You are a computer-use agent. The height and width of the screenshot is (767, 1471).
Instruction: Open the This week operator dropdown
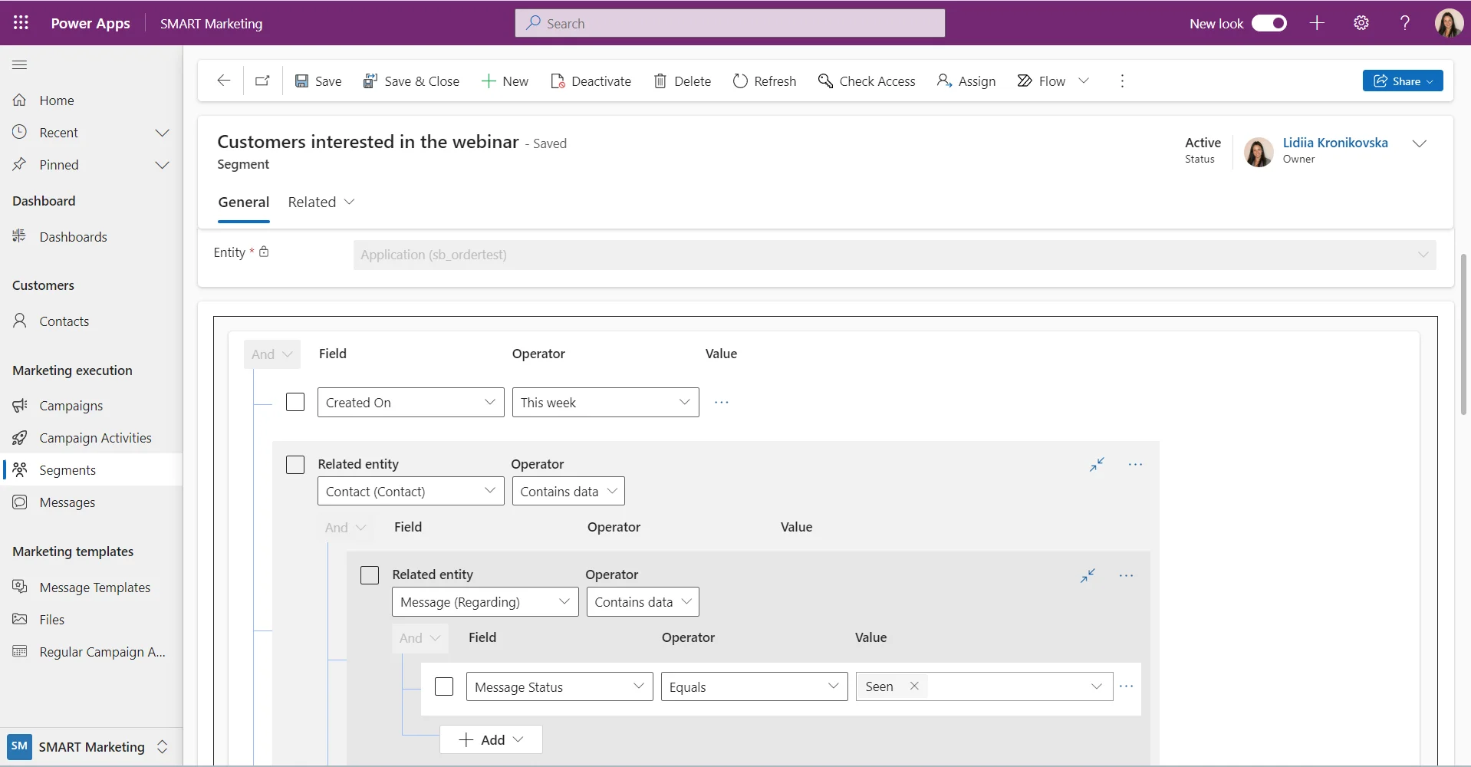[605, 403]
